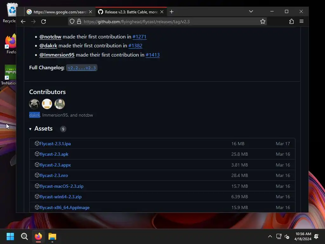Screen dimensions: 325x244
Task: Open pull request #1413
Action: click(x=153, y=55)
